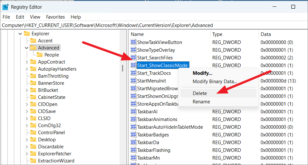The width and height of the screenshot is (308, 165).
Task: Click the CabinetState folder icon
Action: 33,97
